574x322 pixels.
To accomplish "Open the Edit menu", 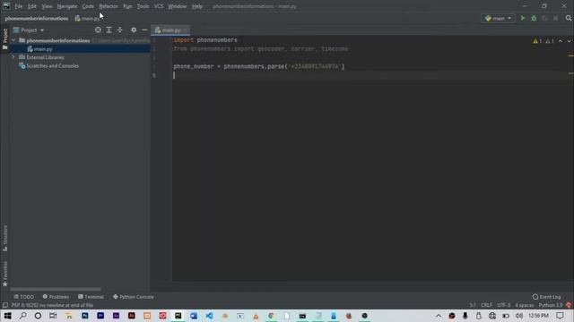I will tap(32, 6).
